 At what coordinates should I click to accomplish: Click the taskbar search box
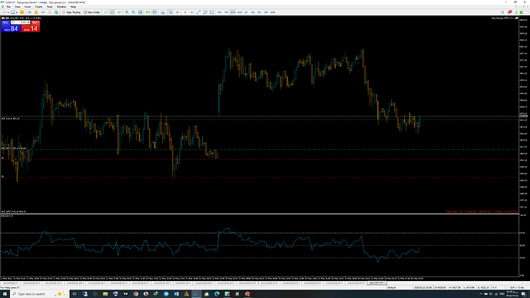click(39, 294)
